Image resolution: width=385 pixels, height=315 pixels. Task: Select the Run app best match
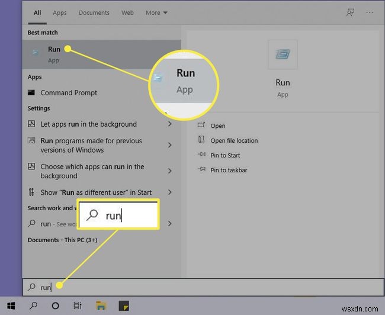[x=102, y=54]
